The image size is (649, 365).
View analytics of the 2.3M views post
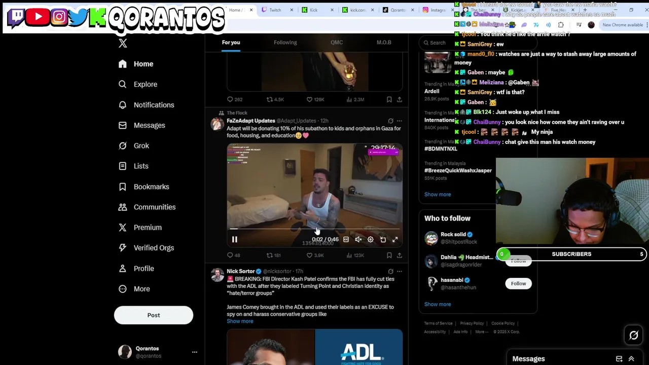[x=355, y=99]
